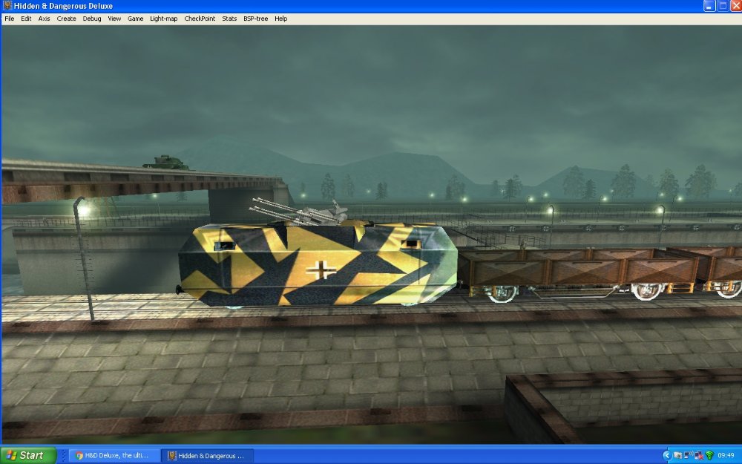Open the Axis menu

coord(44,19)
